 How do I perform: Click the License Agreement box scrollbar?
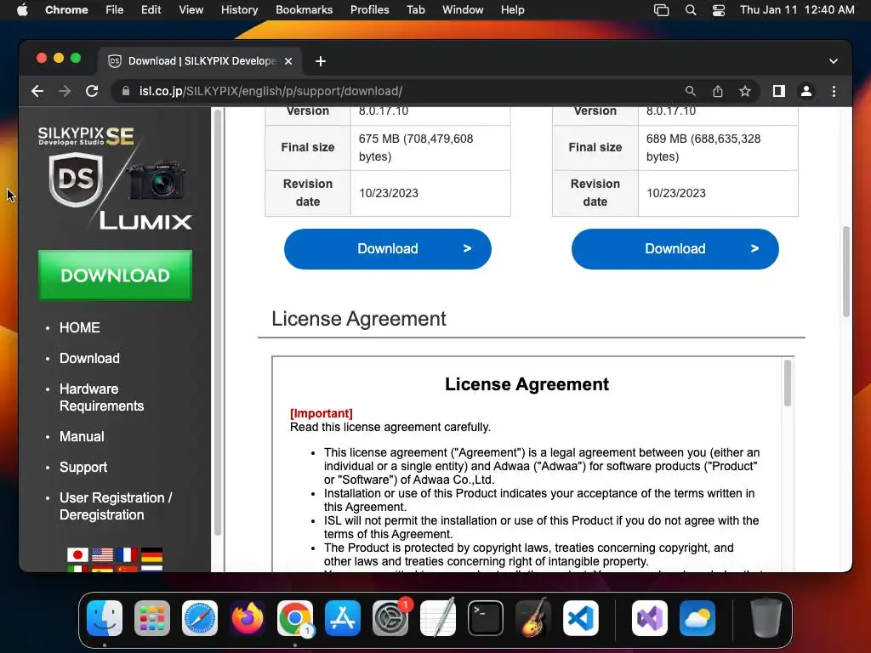[787, 383]
